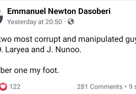Viewport: 136px width, 94px height.
Task: Click the 'two most corrupt' post text line
Action: coord(68,40)
